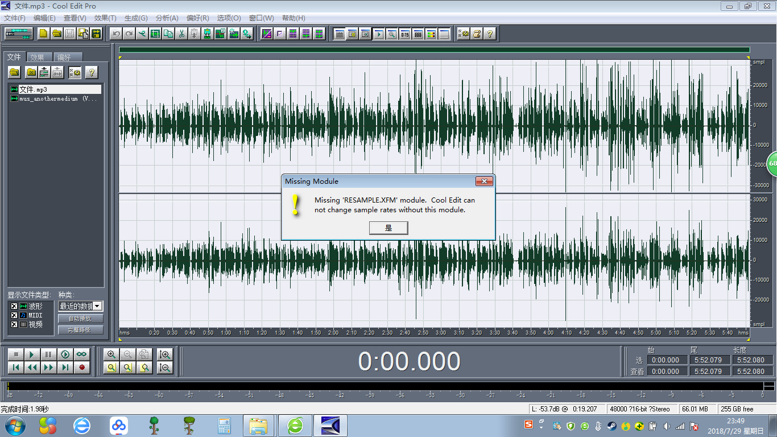Open the main toolbar settings gear icon

464,34
